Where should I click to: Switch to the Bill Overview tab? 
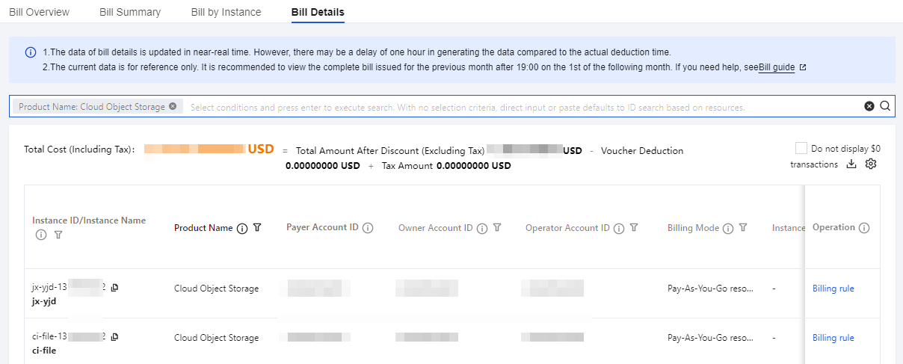click(39, 12)
